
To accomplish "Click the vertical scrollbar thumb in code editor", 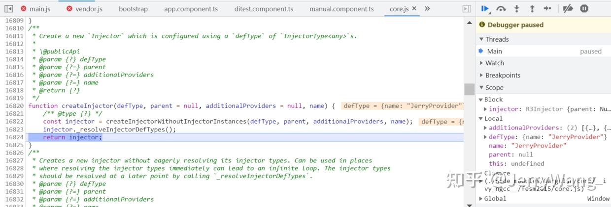I will (469, 89).
